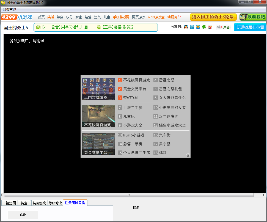
Task: Share via Tencent Weibo icon
Action: (x=192, y=27)
